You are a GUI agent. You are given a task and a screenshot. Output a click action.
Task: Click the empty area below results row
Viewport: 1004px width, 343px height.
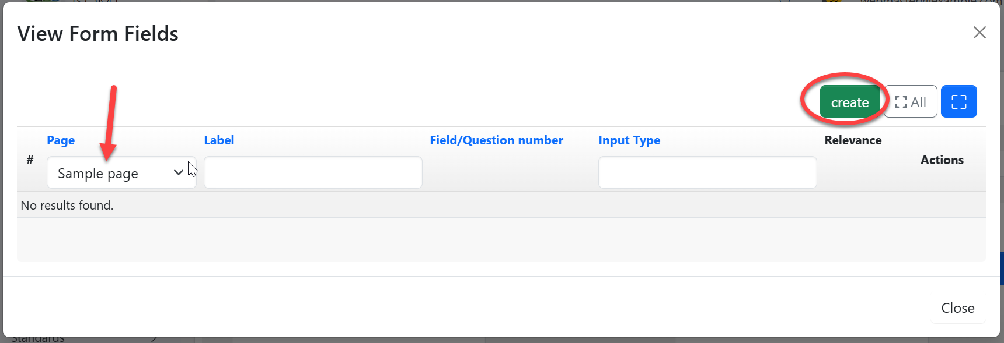click(x=501, y=240)
